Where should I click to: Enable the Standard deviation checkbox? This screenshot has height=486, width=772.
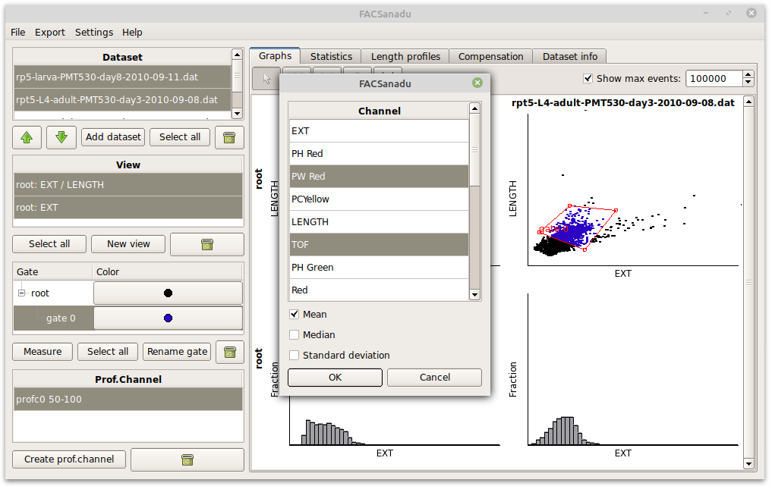tap(294, 355)
